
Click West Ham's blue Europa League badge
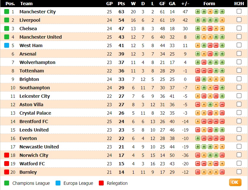coord(7,45)
